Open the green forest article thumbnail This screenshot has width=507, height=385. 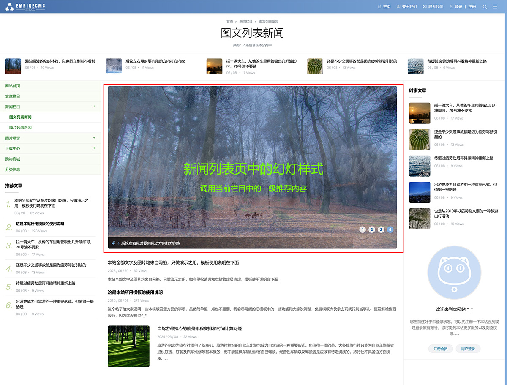tap(128, 346)
